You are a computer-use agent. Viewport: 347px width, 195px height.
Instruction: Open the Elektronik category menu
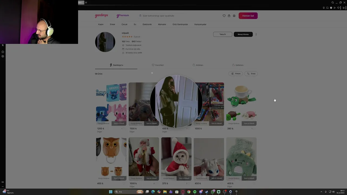147,24
